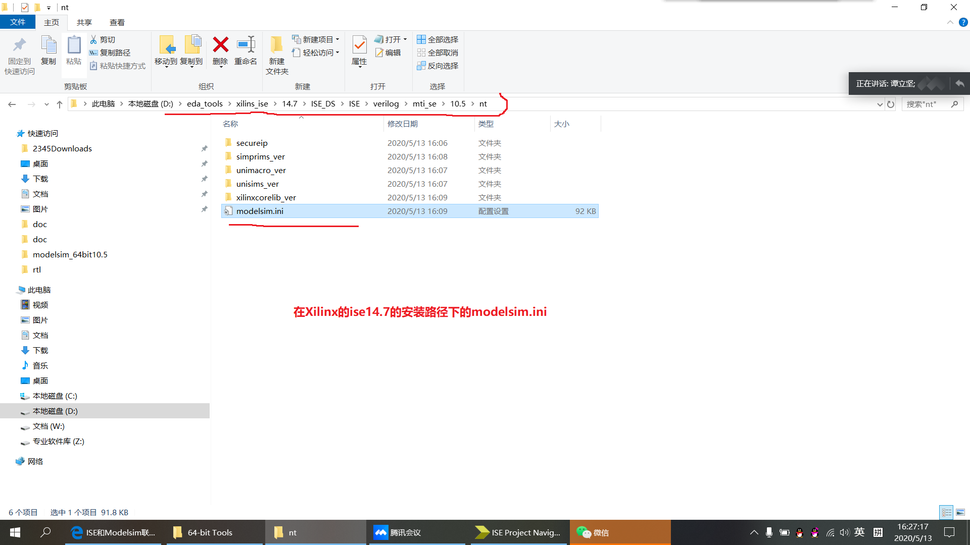This screenshot has height=545, width=970.
Task: Open the 文件 menu tab
Action: [18, 22]
